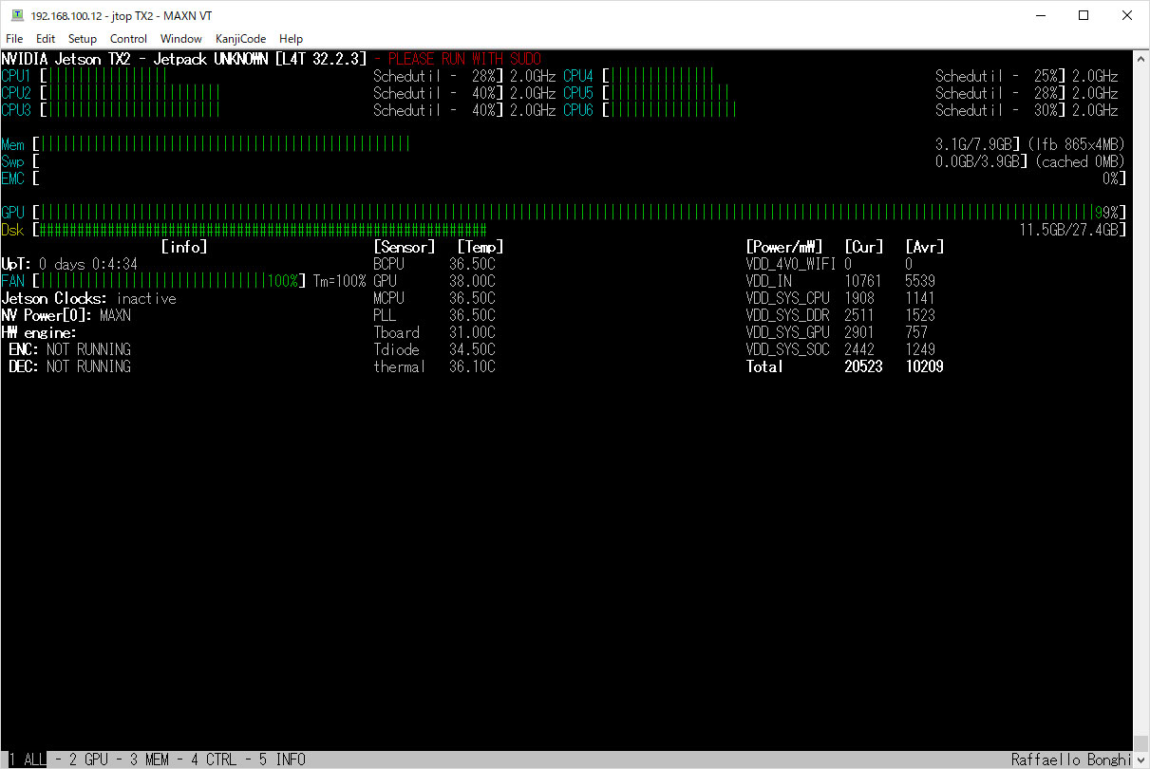Image resolution: width=1150 pixels, height=769 pixels.
Task: Click the MCPU sensor row
Action: click(434, 298)
